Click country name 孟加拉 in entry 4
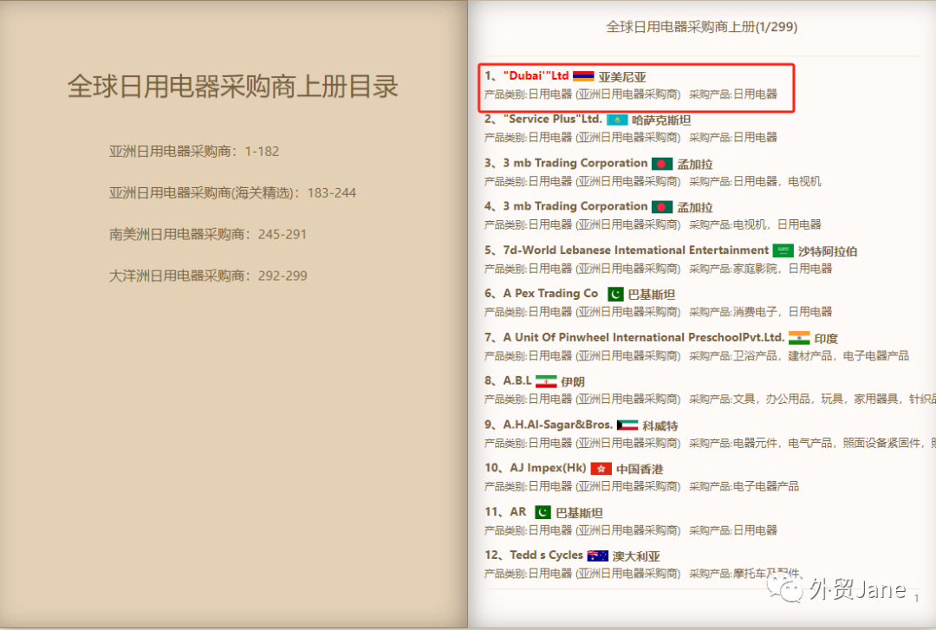The width and height of the screenshot is (936, 630). [695, 208]
